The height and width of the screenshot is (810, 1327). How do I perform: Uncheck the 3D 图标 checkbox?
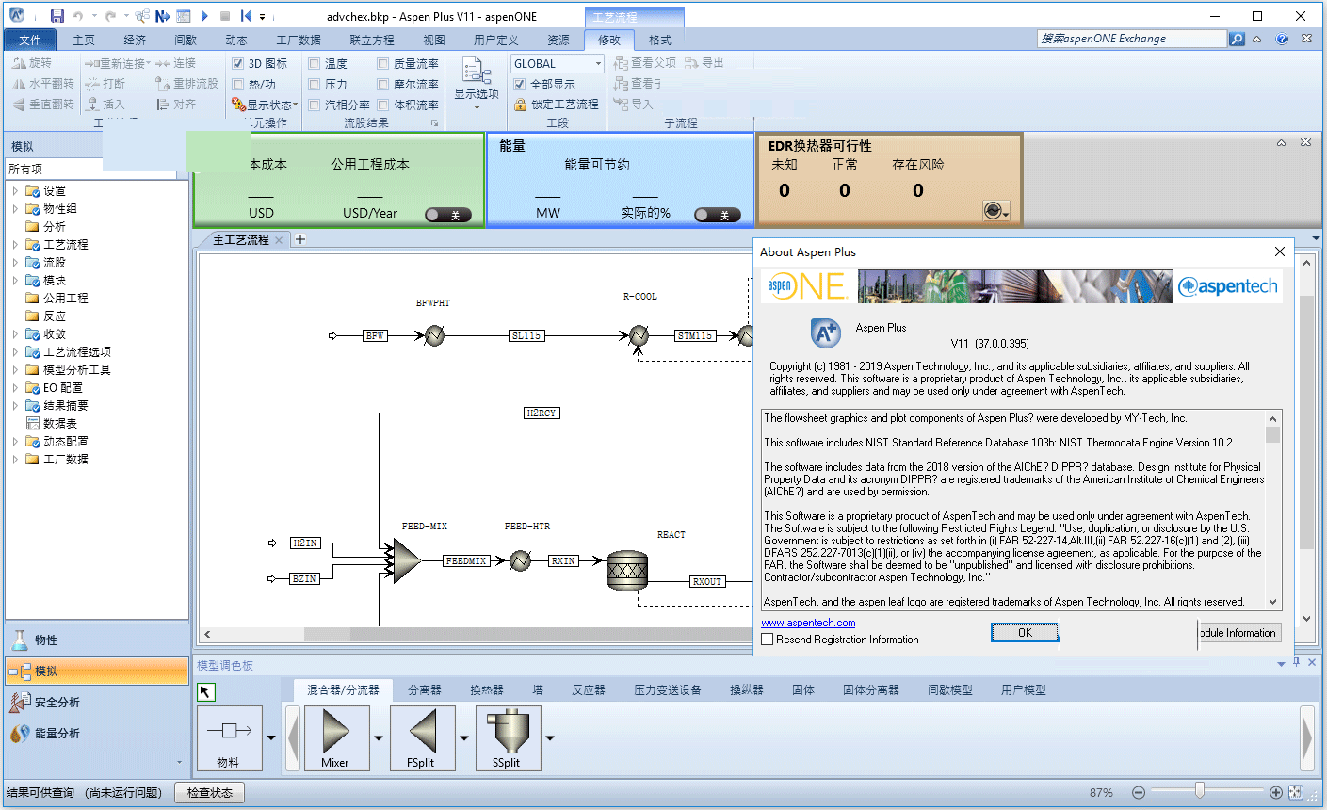[x=238, y=64]
